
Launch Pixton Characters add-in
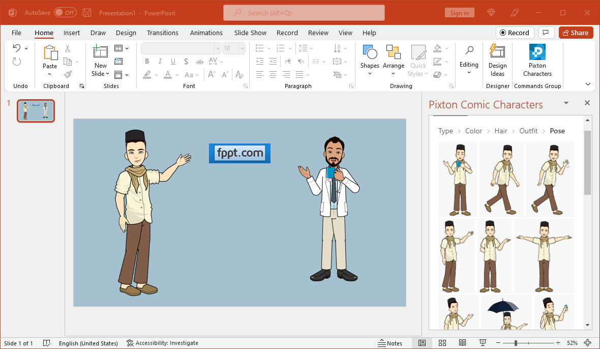click(537, 61)
